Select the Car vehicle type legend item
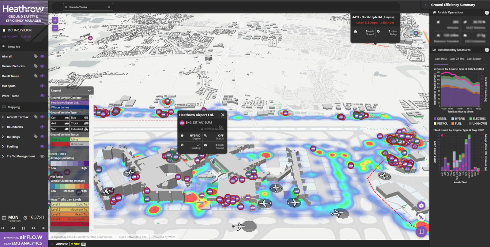 60,118
